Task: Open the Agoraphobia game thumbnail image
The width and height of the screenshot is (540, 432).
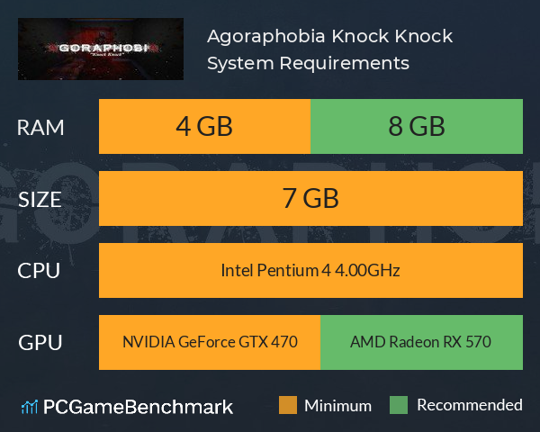Action: point(101,49)
